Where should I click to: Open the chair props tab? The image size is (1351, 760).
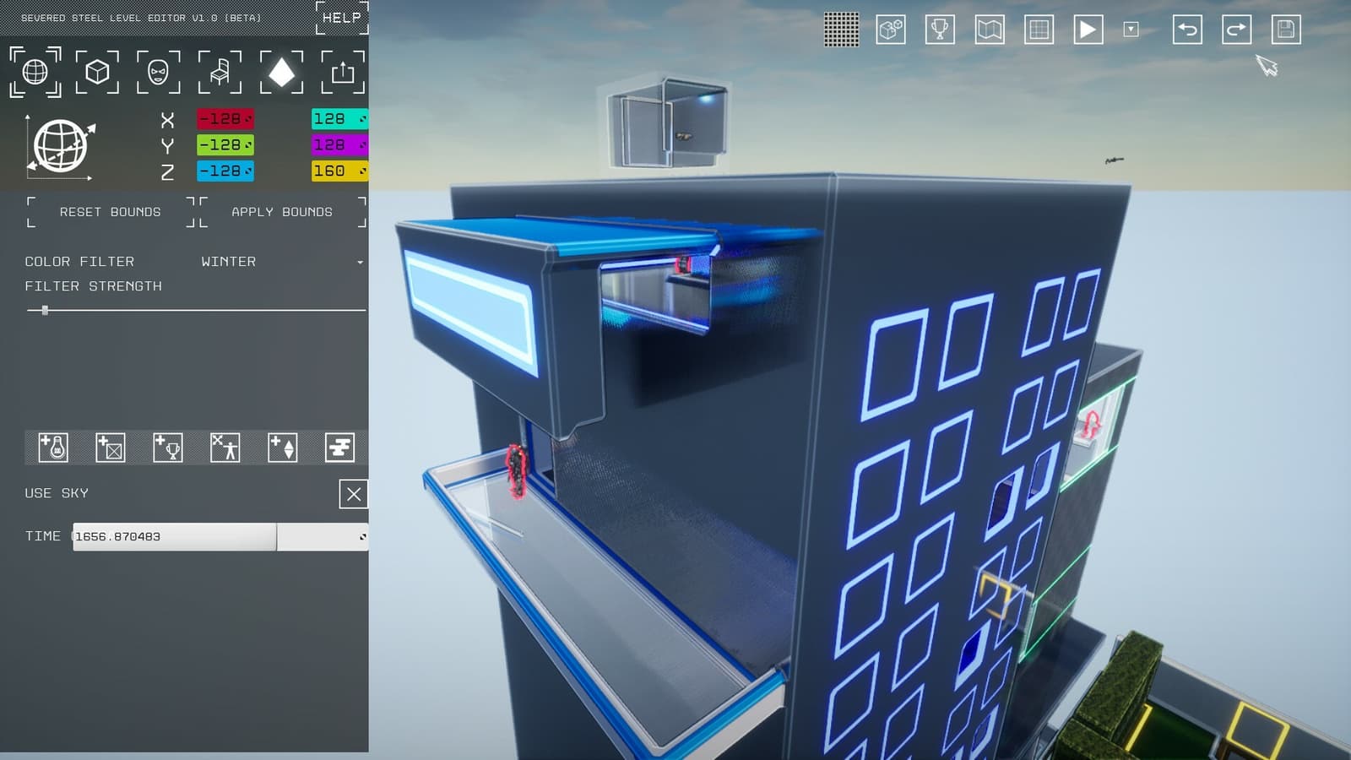(x=220, y=72)
